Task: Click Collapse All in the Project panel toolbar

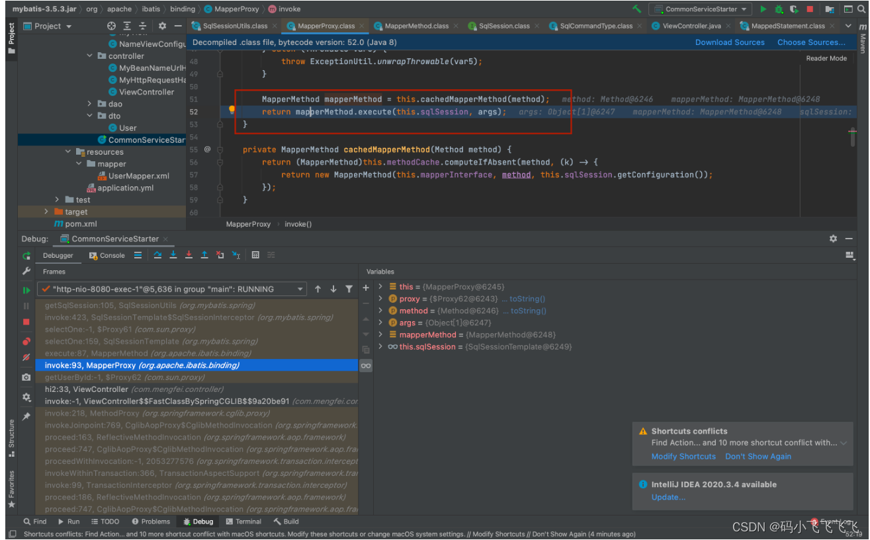Action: coord(143,26)
